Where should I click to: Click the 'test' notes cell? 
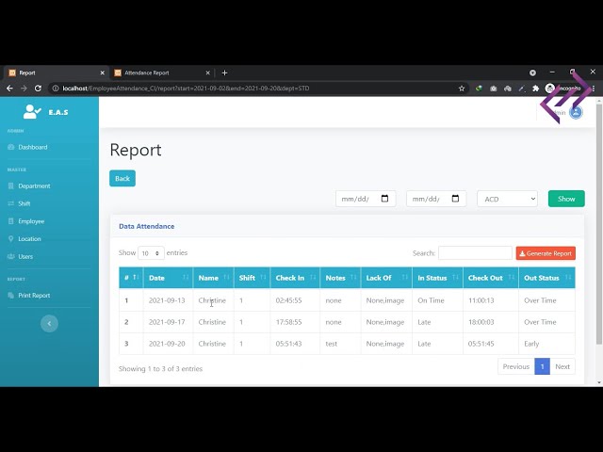click(331, 343)
